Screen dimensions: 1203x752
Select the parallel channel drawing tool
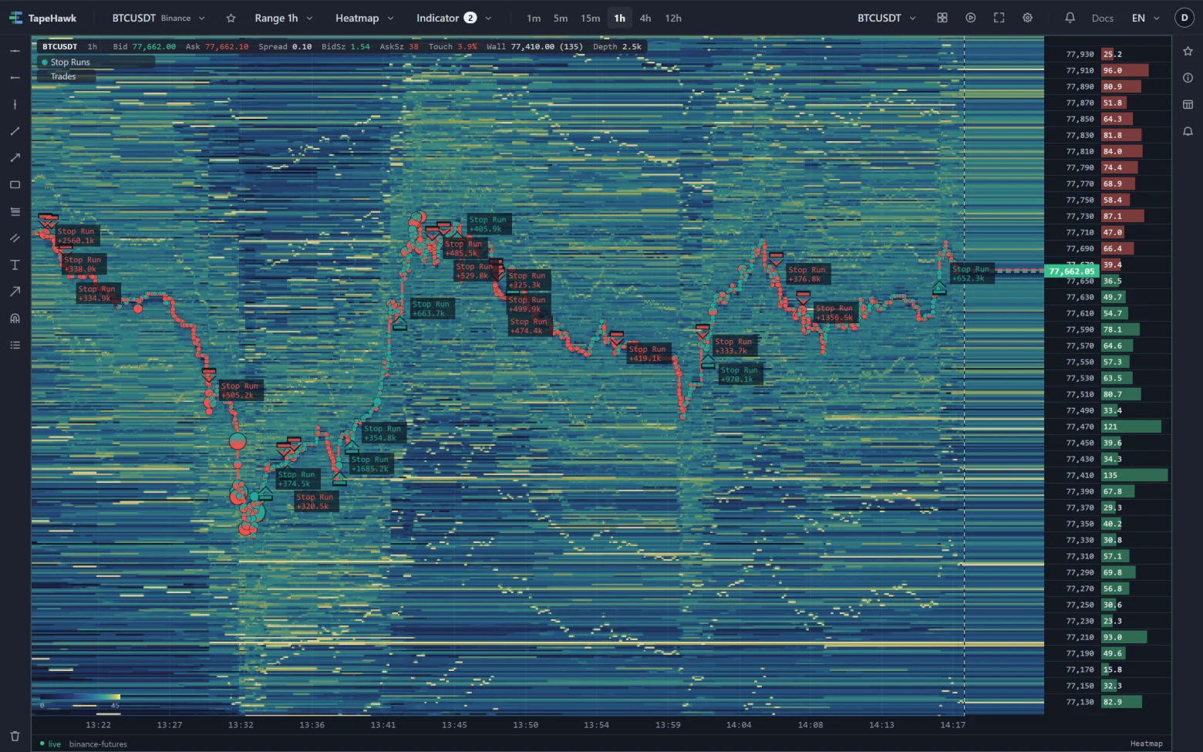[15, 238]
